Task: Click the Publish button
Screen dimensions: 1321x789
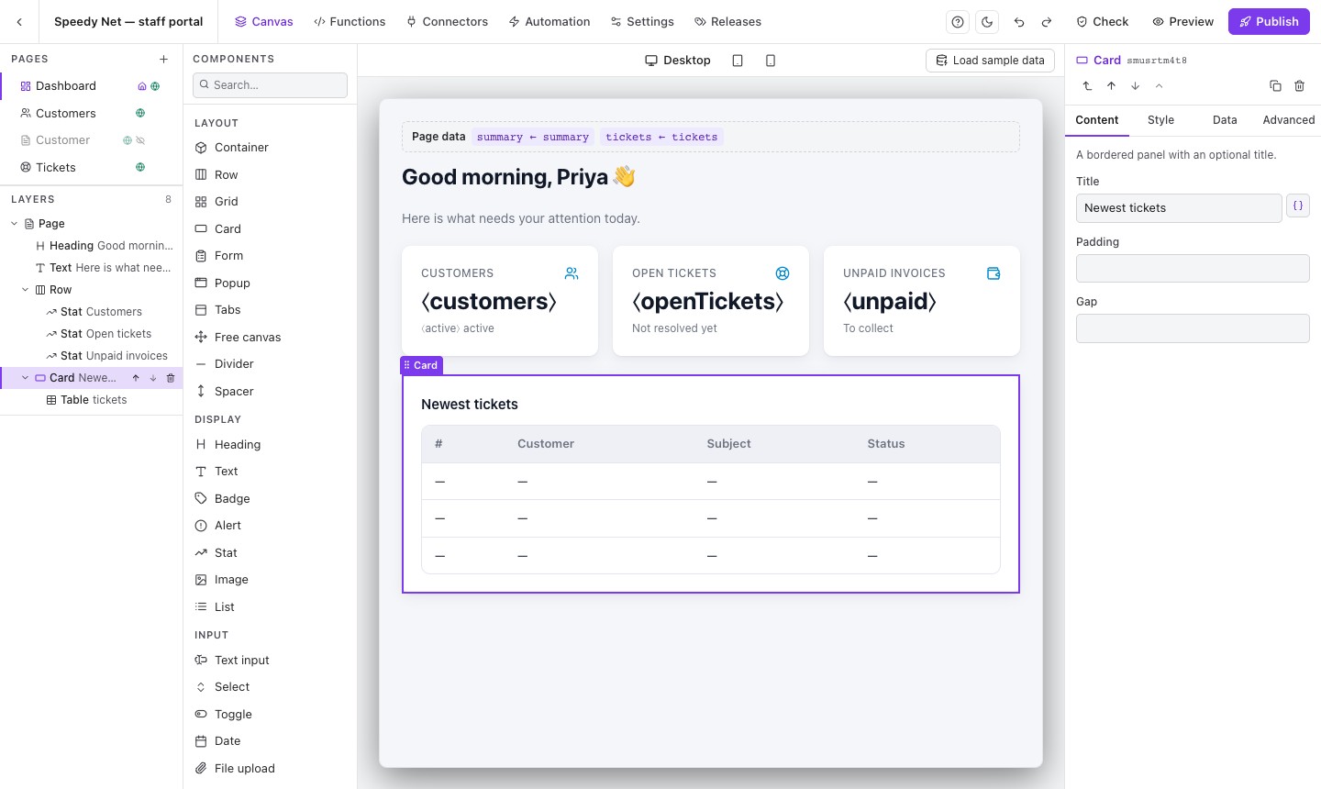Action: pyautogui.click(x=1269, y=22)
